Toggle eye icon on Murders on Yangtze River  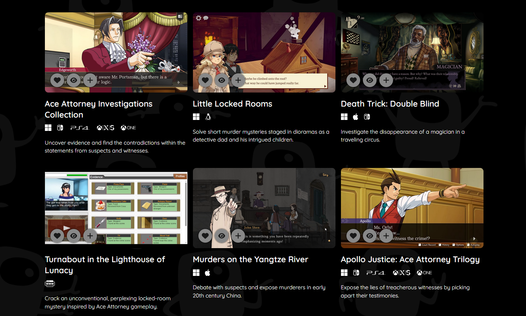pos(222,236)
